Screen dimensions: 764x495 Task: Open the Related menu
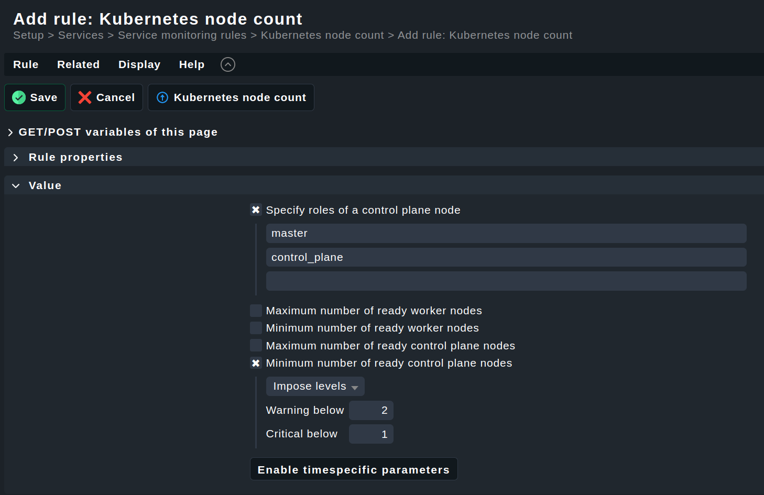(78, 64)
